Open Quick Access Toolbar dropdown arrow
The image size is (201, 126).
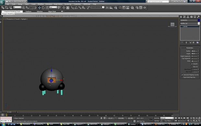(27, 1)
